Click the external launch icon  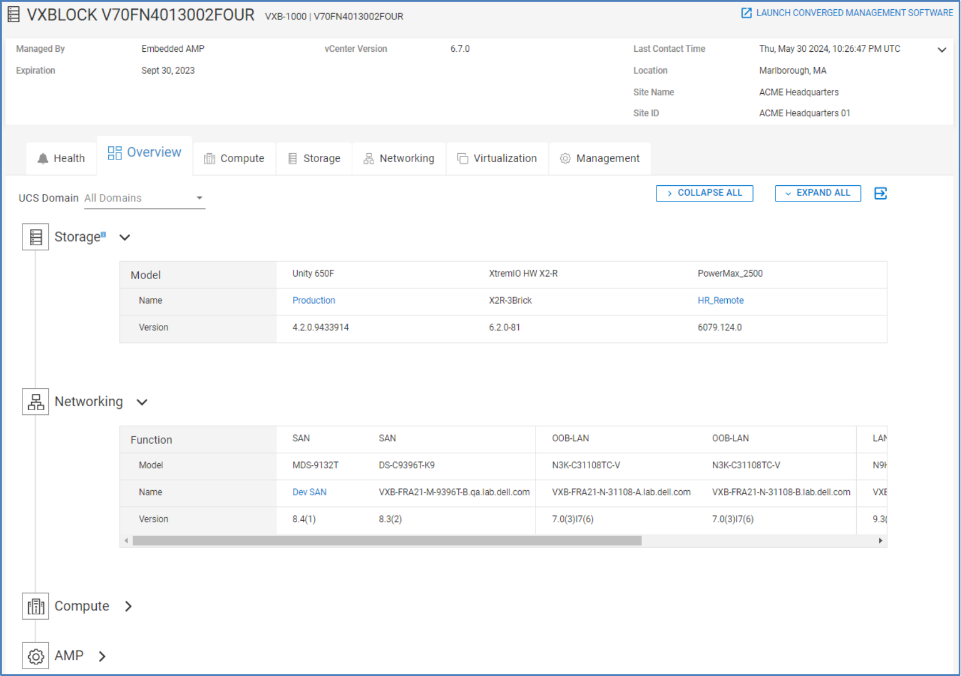746,13
